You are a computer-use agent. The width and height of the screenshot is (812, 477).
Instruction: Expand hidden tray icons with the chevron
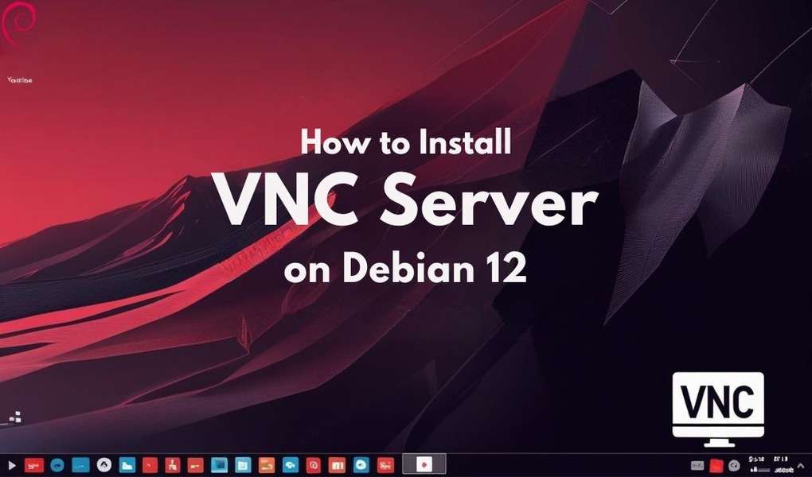point(801,466)
